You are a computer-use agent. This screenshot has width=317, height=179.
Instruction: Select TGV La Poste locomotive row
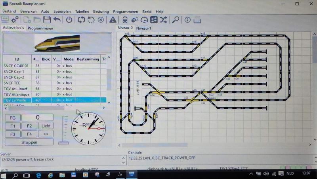click(55, 100)
